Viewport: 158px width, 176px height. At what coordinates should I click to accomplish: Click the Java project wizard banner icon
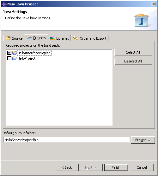pyautogui.click(x=142, y=20)
